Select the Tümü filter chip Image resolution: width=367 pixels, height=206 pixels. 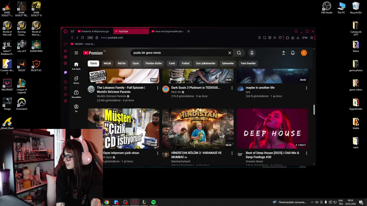[93, 63]
